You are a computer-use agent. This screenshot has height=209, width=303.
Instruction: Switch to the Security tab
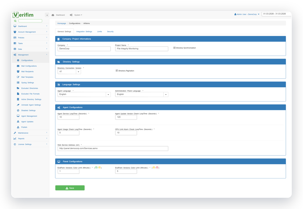110,31
